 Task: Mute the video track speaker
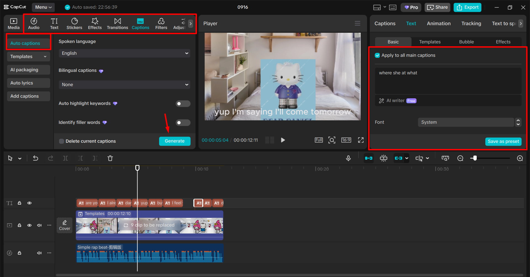tap(39, 225)
